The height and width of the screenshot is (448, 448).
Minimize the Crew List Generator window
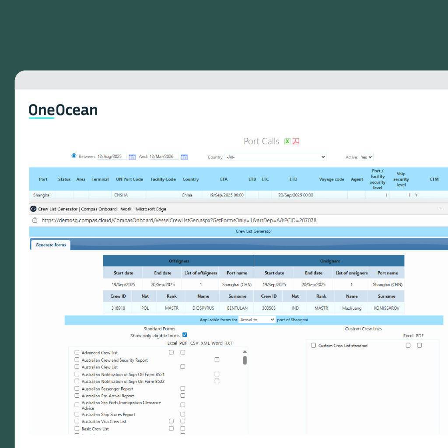click(441, 209)
